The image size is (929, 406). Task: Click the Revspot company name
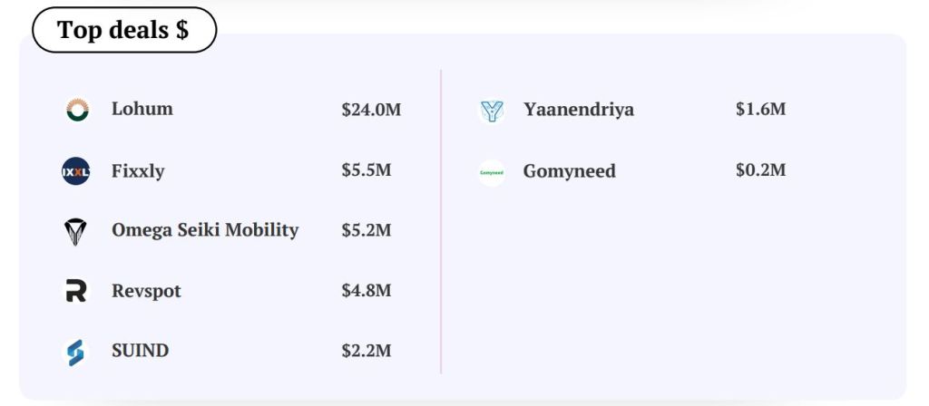tap(146, 291)
